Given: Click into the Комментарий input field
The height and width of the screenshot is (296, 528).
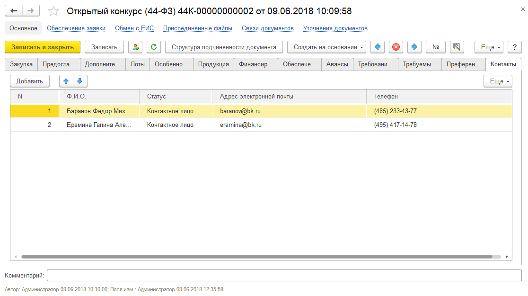Looking at the screenshot, I should [284, 276].
